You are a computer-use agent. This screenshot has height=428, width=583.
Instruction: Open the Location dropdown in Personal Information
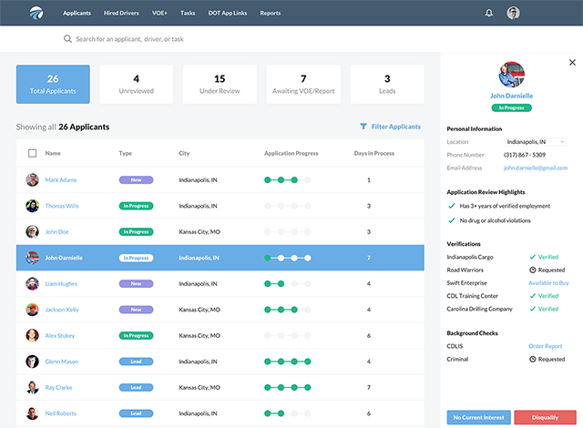click(535, 142)
